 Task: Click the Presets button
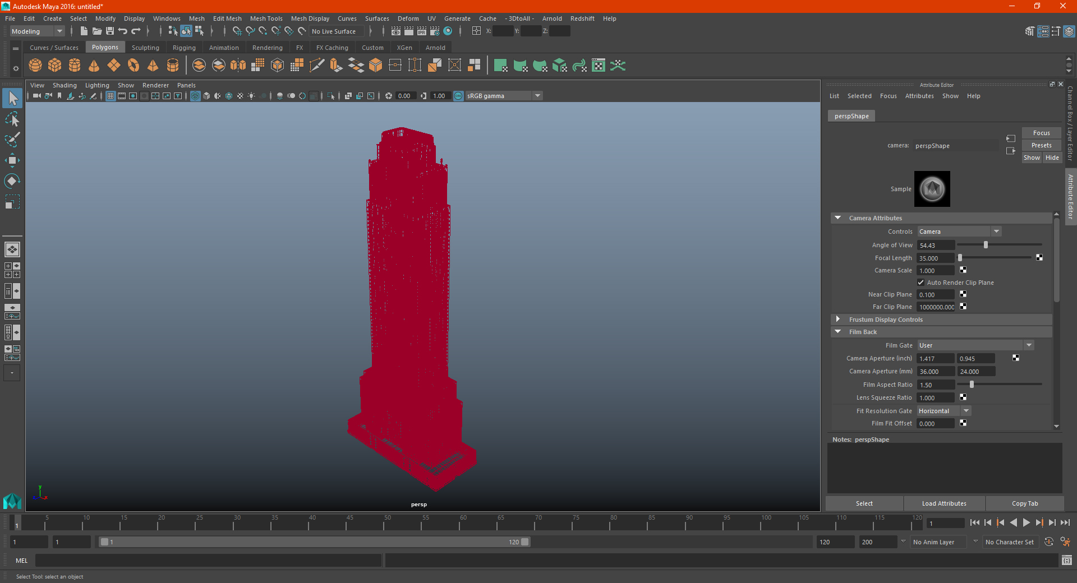[x=1041, y=145]
